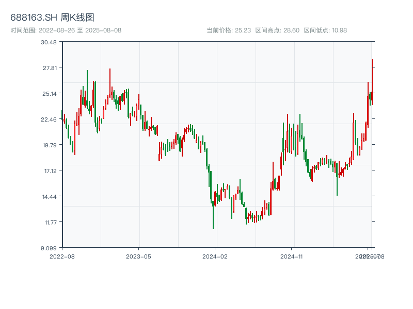Click the latest candlestick at chart's right edge
This screenshot has width=413, height=309.
click(372, 82)
